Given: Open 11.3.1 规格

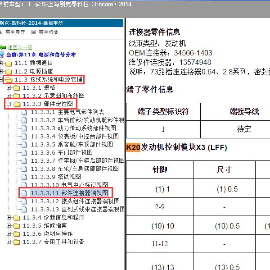Looking at the screenshot, I should pos(39,87).
